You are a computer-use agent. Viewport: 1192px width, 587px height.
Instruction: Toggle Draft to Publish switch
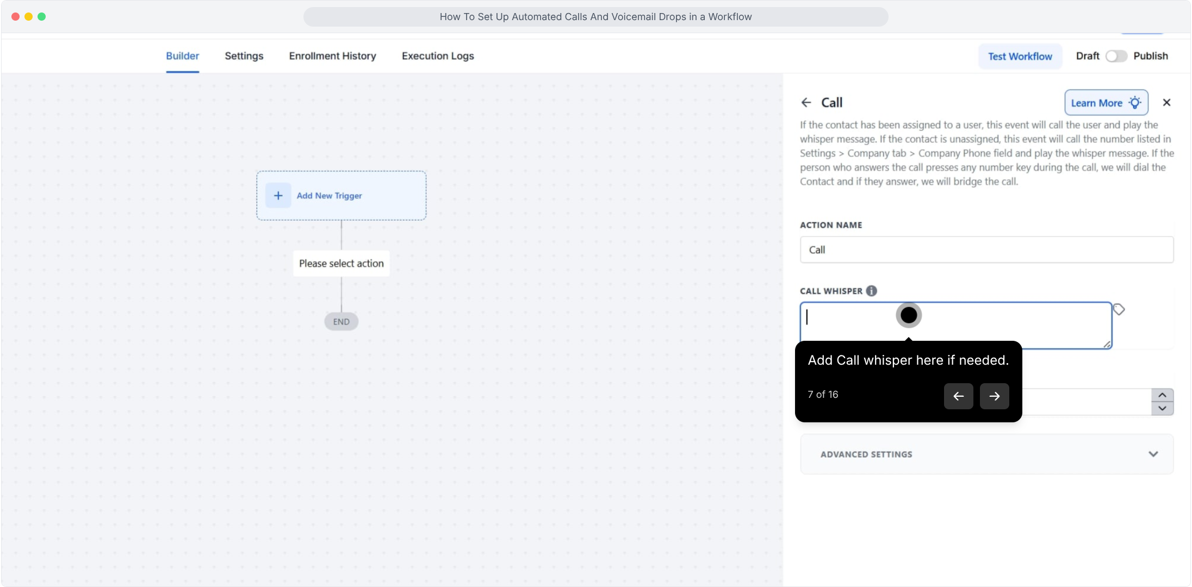pyautogui.click(x=1116, y=56)
